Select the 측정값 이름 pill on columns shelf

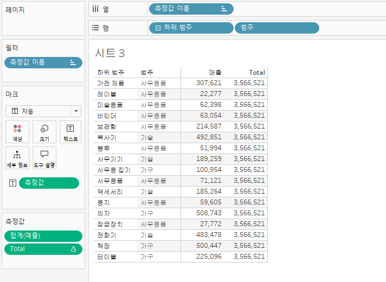click(191, 9)
